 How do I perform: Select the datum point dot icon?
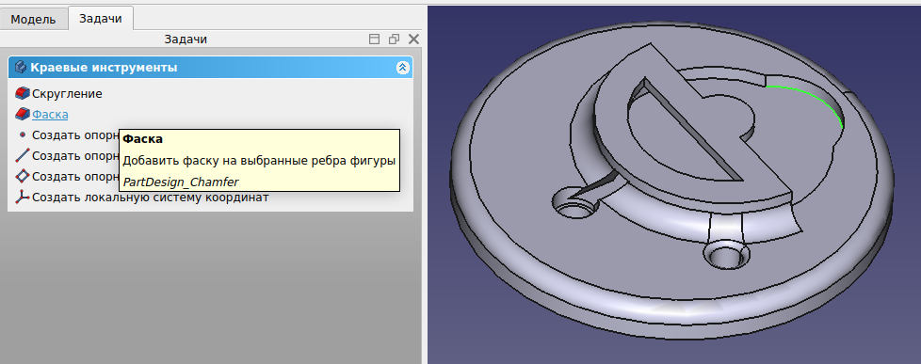click(23, 135)
